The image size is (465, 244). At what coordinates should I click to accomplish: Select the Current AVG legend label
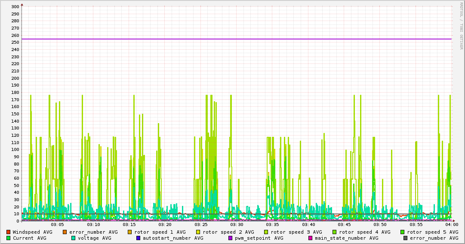point(30,238)
